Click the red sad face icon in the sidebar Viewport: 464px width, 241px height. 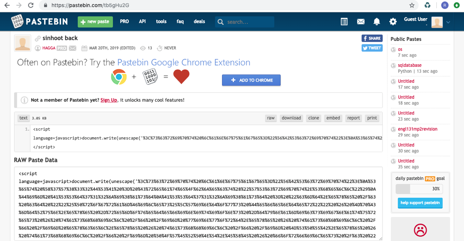pyautogui.click(x=420, y=230)
